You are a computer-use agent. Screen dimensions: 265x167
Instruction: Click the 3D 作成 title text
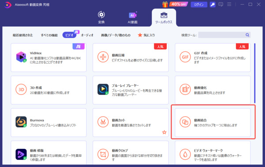(x=36, y=88)
